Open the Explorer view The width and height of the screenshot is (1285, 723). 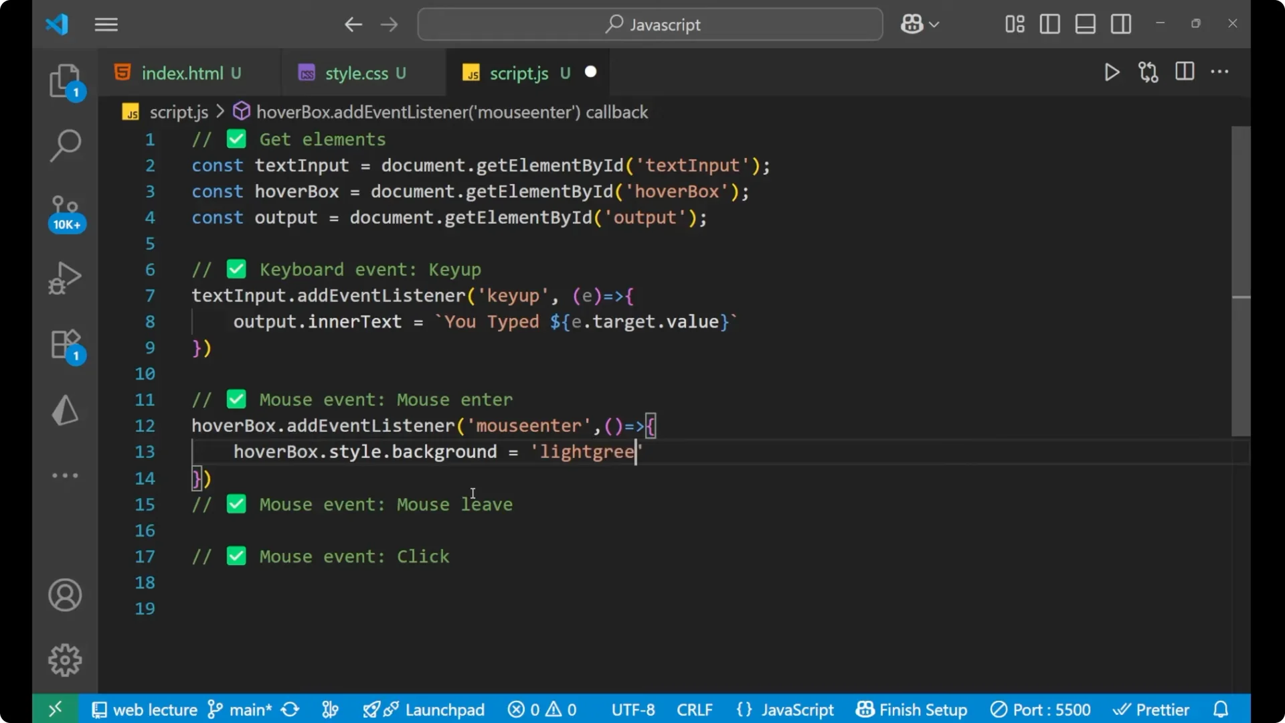pos(65,80)
